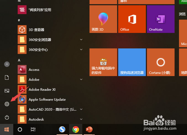Open the Cortana (小娜) tile
The image size is (187, 135).
click(x=161, y=62)
